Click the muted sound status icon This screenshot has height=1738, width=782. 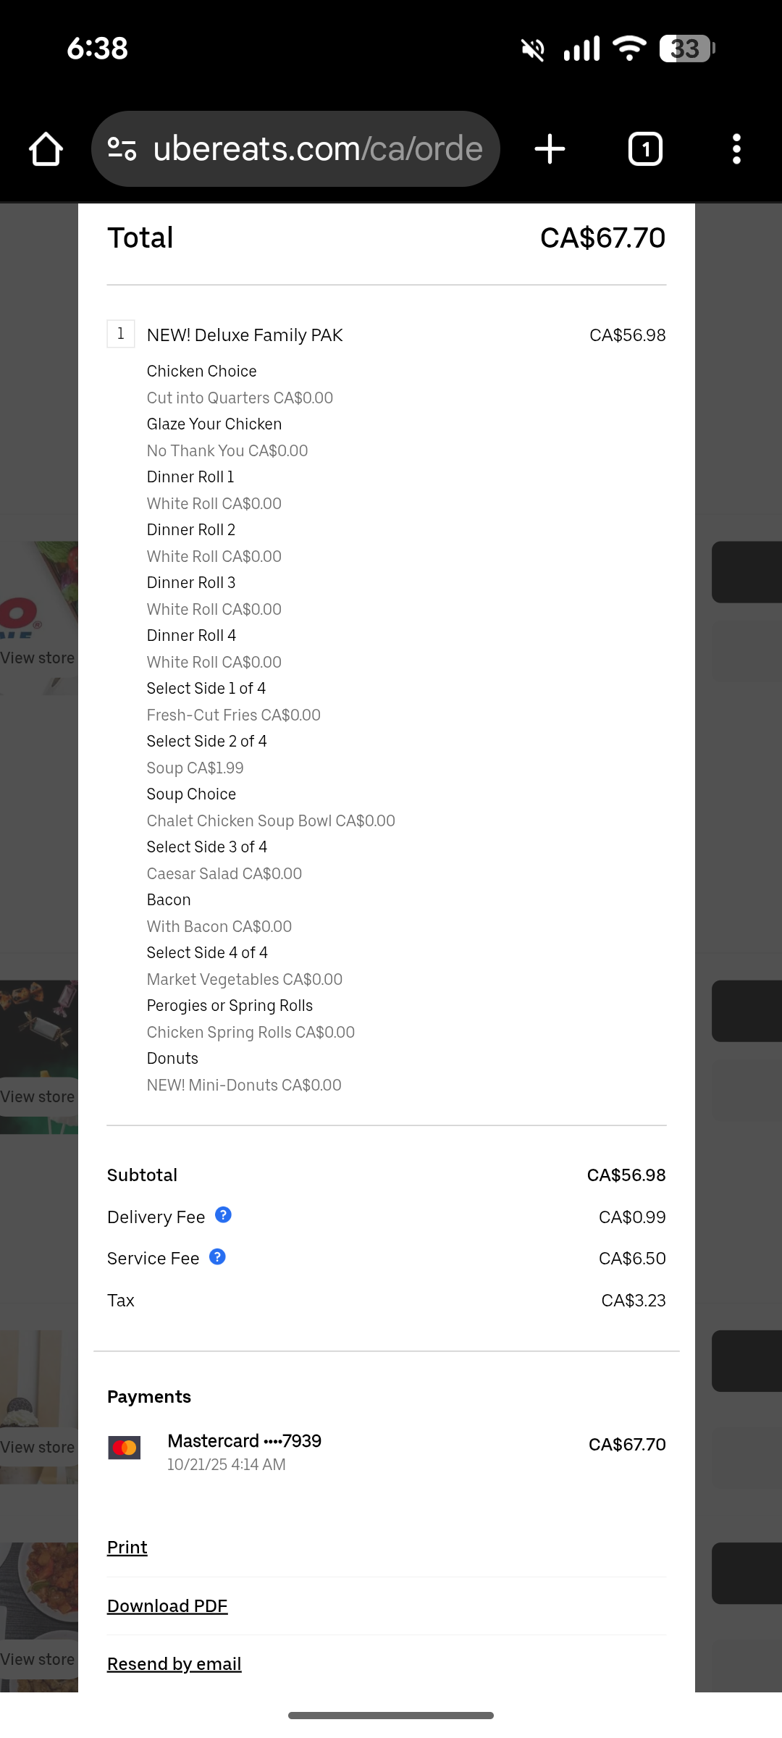click(533, 49)
